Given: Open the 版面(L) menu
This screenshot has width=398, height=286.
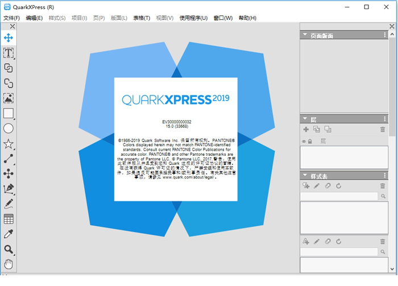Looking at the screenshot, I should click(119, 18).
